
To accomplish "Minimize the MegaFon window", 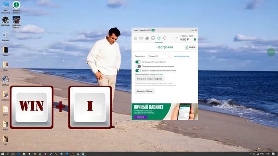I will tap(192, 30).
